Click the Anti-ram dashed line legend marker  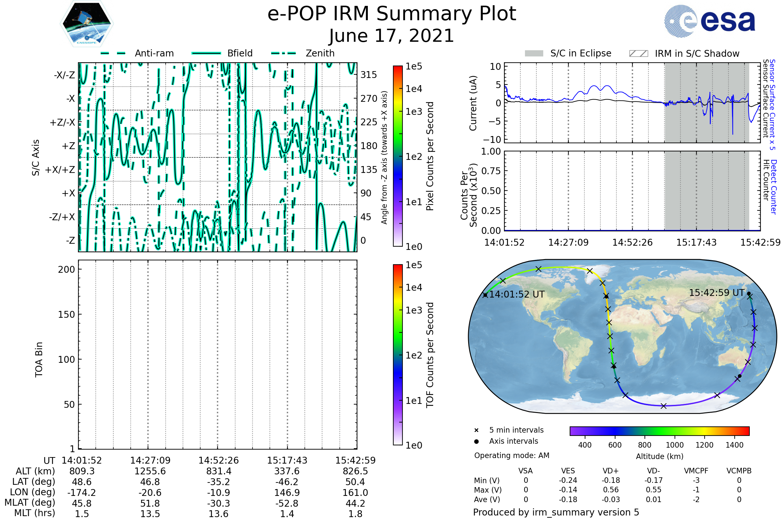click(x=113, y=53)
